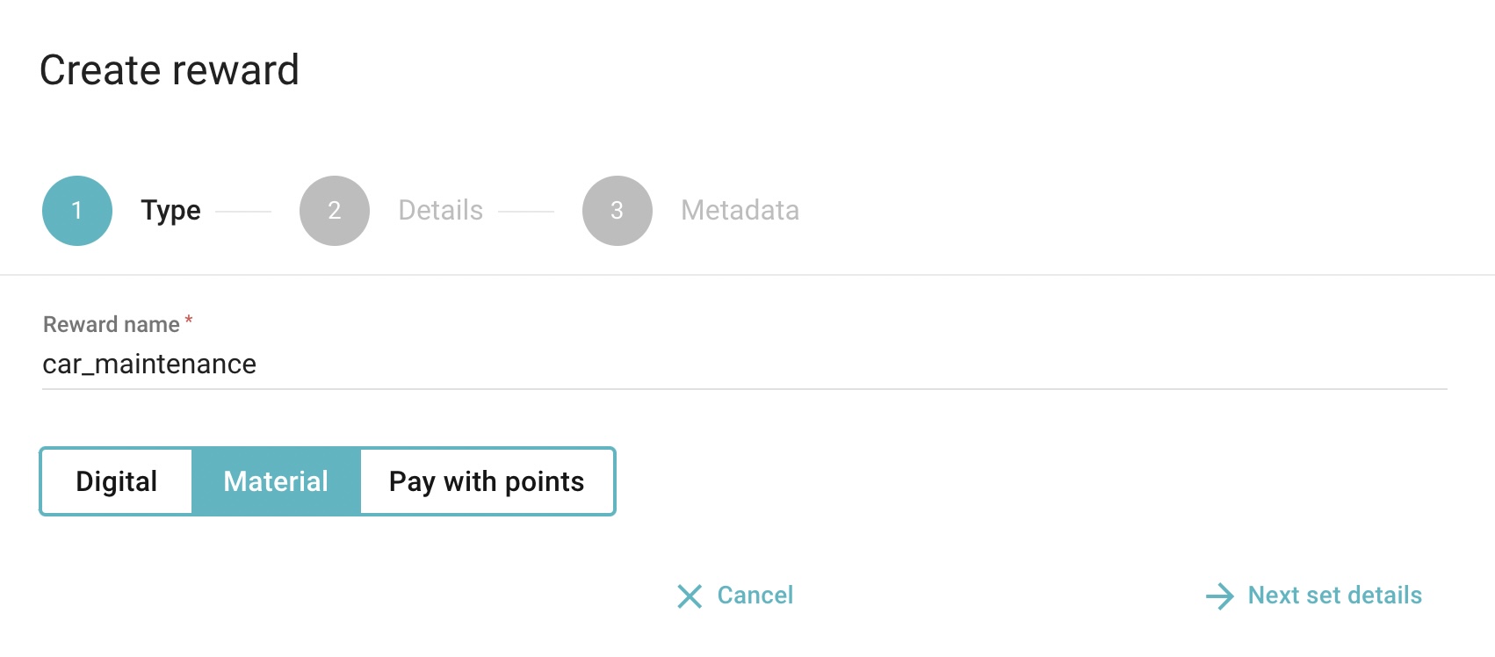Select the Digital reward type
The width and height of the screenshot is (1495, 657).
click(117, 481)
